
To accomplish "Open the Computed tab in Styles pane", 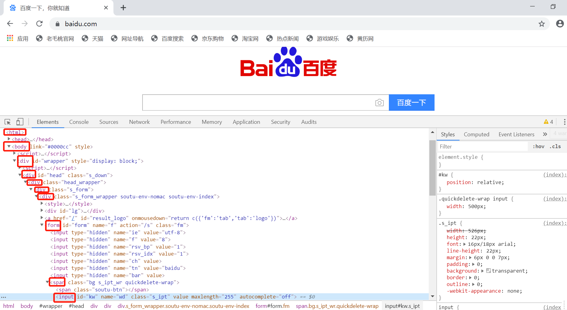I will [x=476, y=134].
